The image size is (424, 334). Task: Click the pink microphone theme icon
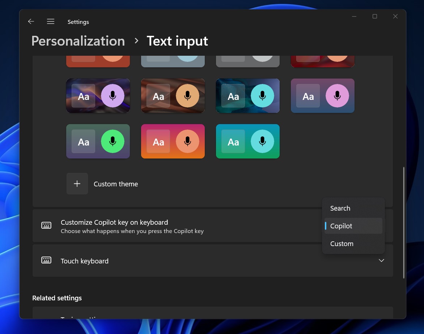click(x=337, y=96)
